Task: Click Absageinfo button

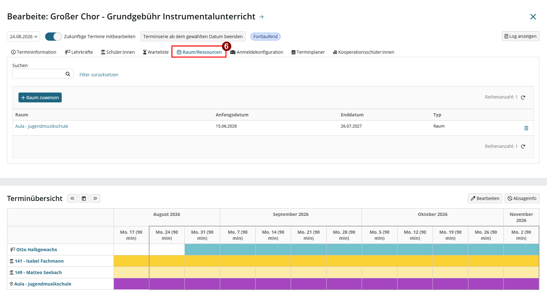Action: [x=522, y=198]
